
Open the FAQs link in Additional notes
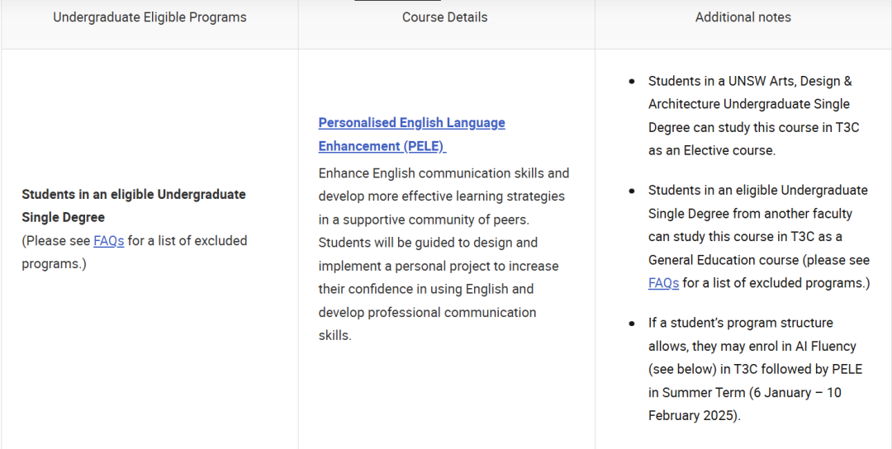[663, 283]
